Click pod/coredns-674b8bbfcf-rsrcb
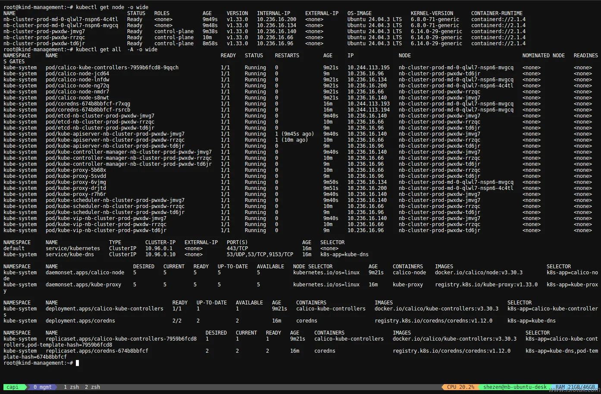Image resolution: width=601 pixels, height=394 pixels. coord(88,110)
